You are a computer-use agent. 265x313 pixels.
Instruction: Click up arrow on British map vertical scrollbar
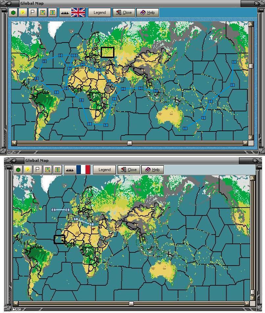click(251, 24)
